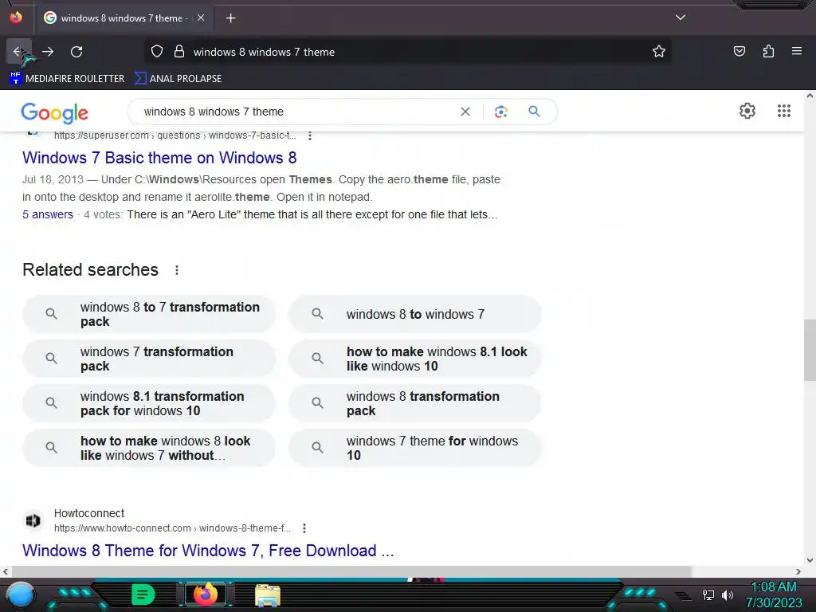Open 'Windows 8 Theme for Windows 7, Free Download'
This screenshot has width=816, height=612.
click(208, 551)
